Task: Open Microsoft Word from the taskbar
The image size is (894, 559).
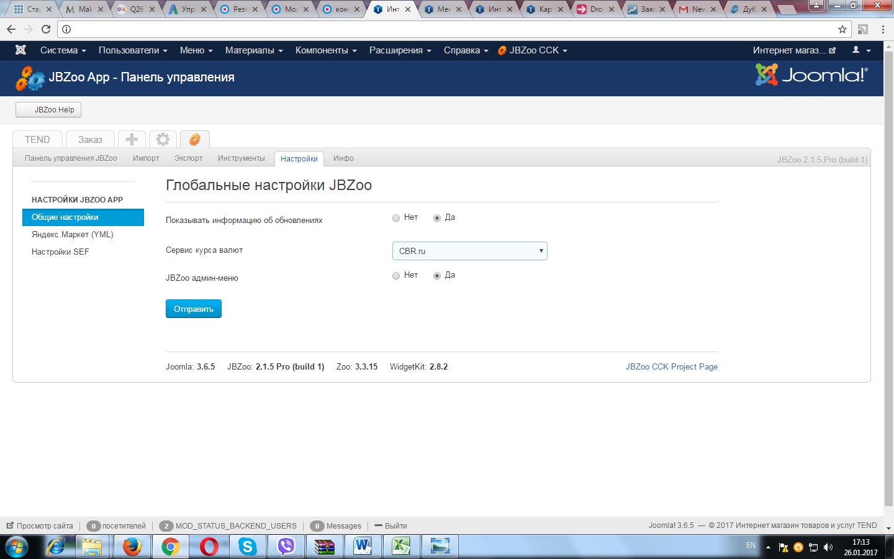Action: click(363, 547)
